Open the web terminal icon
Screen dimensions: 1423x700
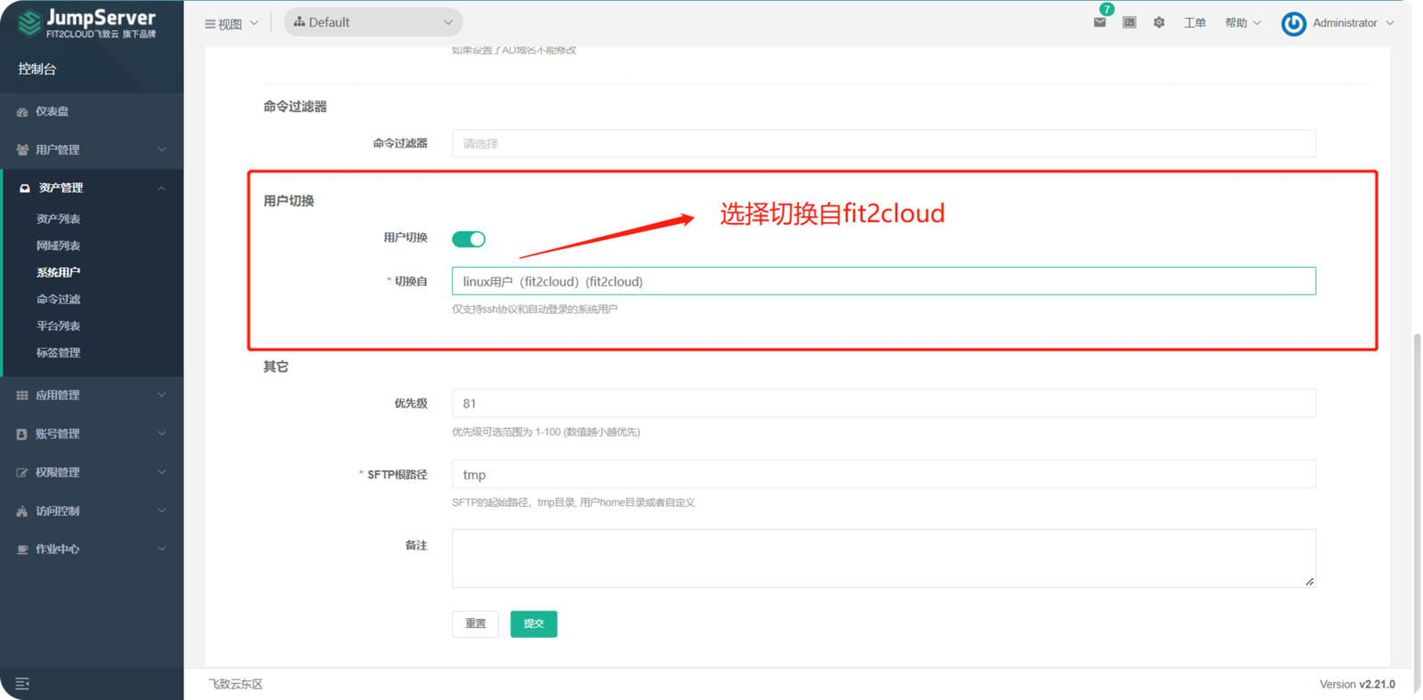[x=1130, y=22]
